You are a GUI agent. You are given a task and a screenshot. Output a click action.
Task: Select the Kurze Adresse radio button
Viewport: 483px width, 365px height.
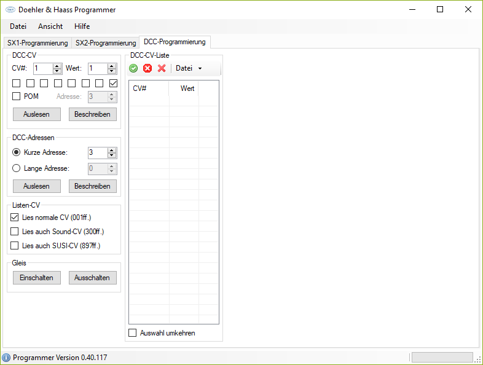click(x=17, y=152)
